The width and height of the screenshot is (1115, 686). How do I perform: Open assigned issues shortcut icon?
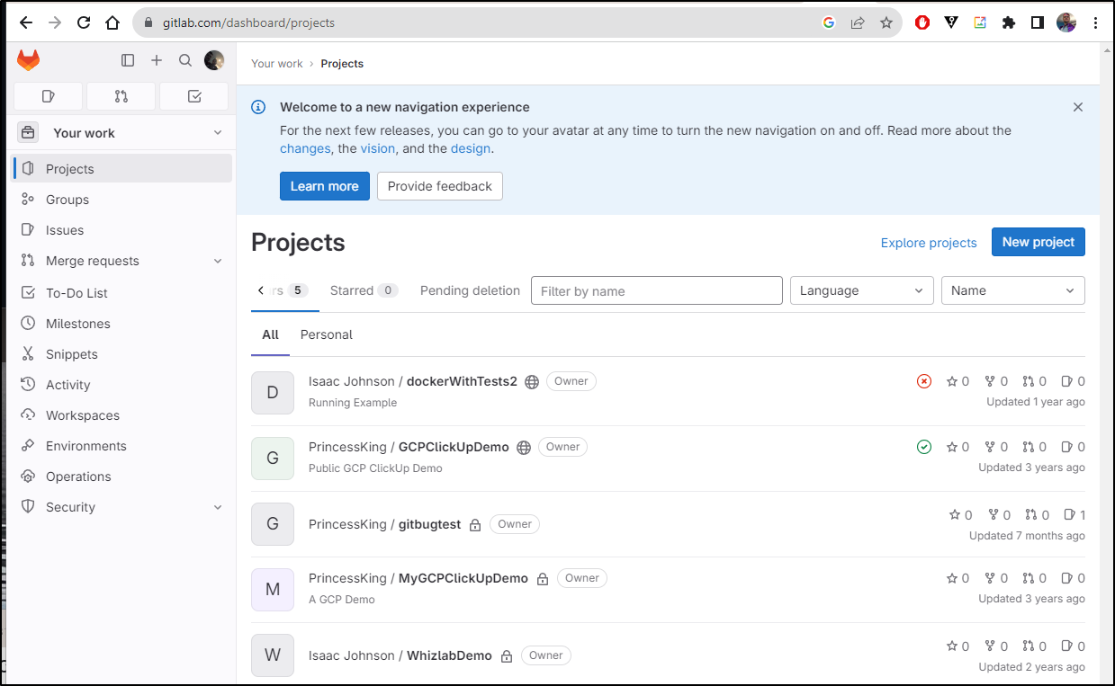(49, 96)
